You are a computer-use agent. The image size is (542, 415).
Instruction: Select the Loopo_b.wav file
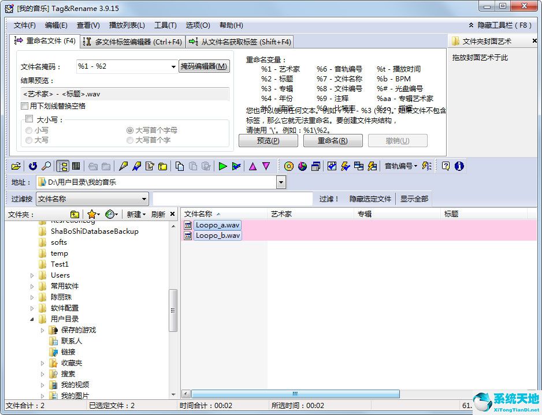click(217, 235)
